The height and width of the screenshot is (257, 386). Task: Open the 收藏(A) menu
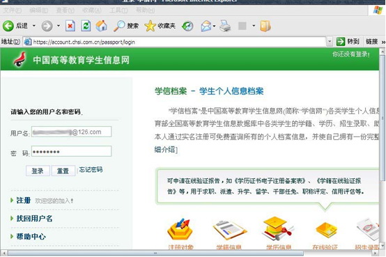(x=92, y=10)
